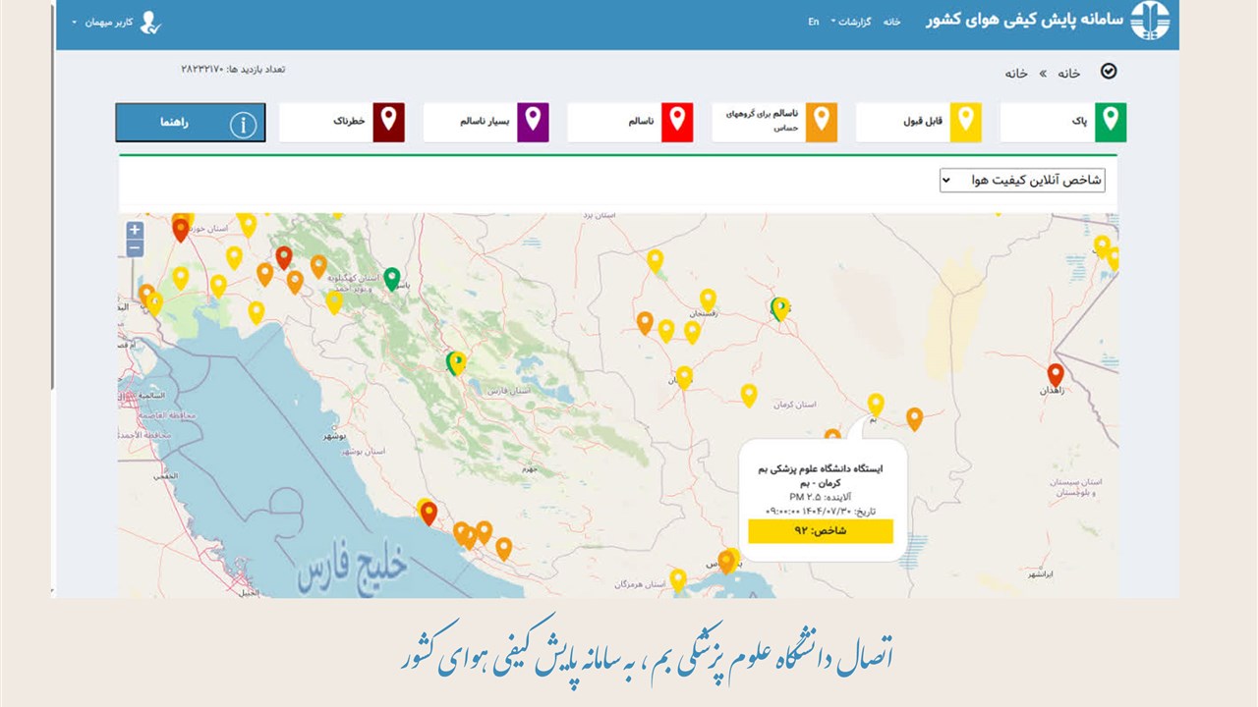The image size is (1258, 707).
Task: Click the guest user profile icon
Action: (150, 22)
